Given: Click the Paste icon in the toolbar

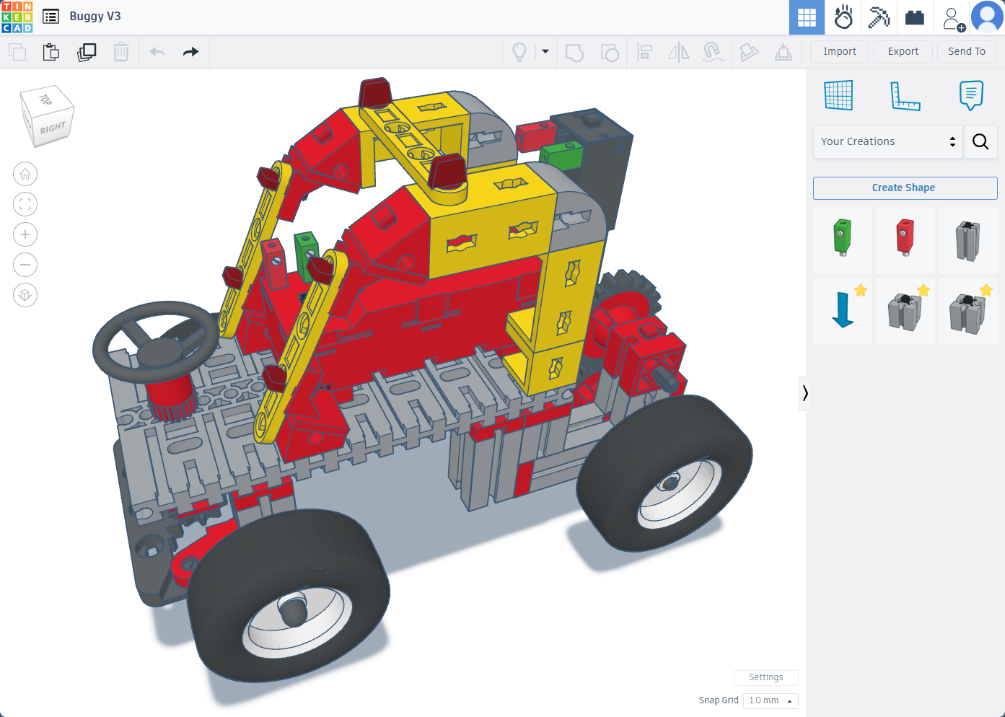Looking at the screenshot, I should point(51,52).
